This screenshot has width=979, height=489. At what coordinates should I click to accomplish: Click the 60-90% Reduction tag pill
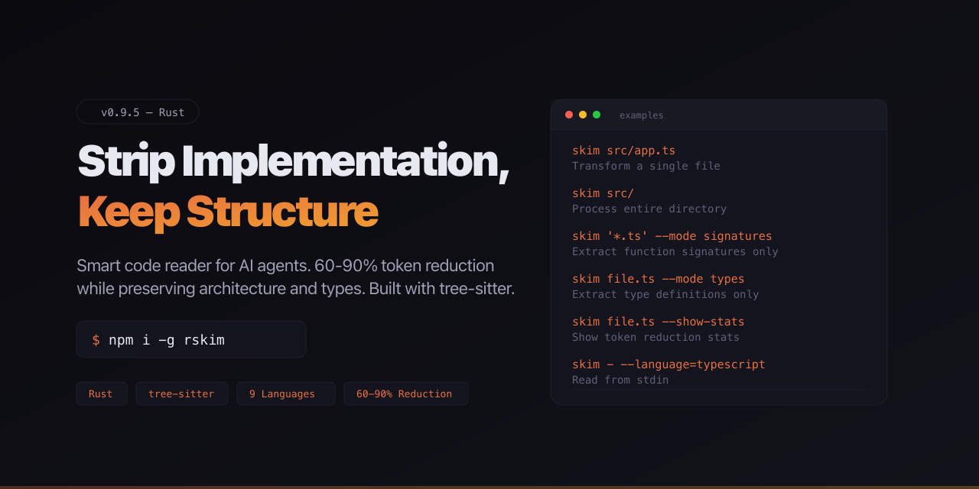pyautogui.click(x=405, y=393)
